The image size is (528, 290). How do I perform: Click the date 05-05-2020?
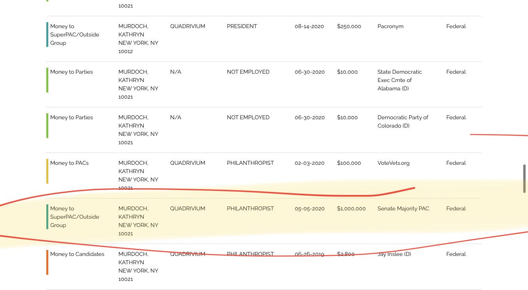(x=310, y=208)
